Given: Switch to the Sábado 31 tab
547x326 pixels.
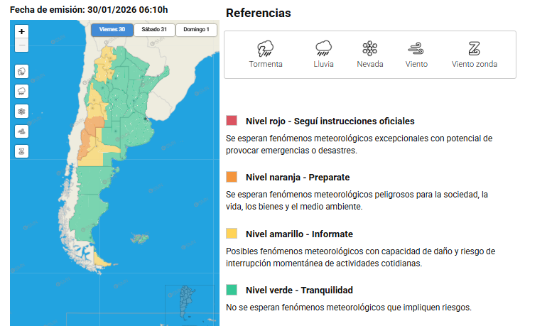Looking at the screenshot, I should pyautogui.click(x=154, y=30).
